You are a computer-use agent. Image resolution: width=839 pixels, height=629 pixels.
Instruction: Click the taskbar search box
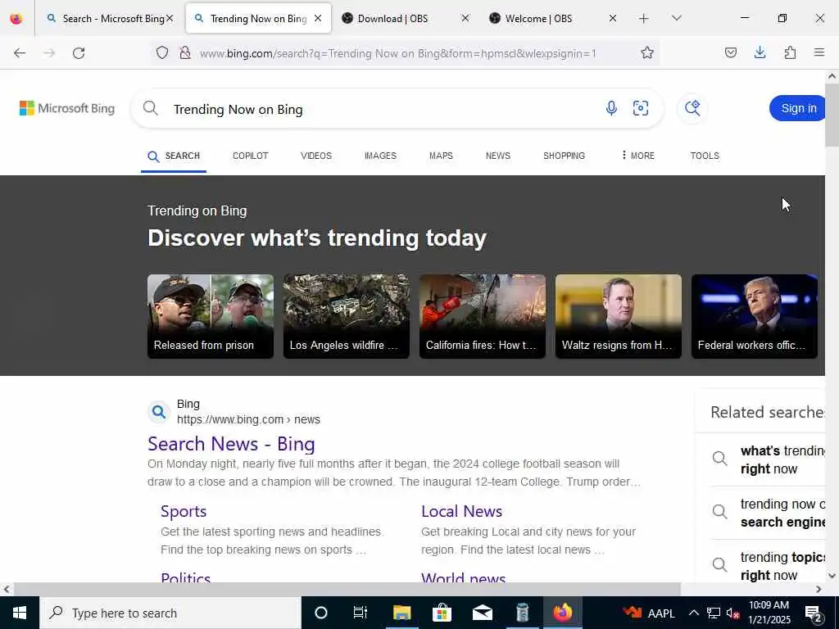click(x=170, y=613)
